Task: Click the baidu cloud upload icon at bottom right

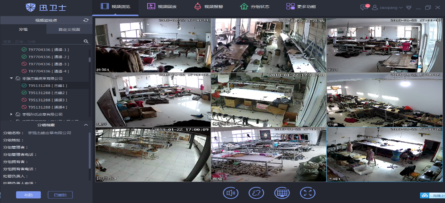Action: [x=424, y=196]
